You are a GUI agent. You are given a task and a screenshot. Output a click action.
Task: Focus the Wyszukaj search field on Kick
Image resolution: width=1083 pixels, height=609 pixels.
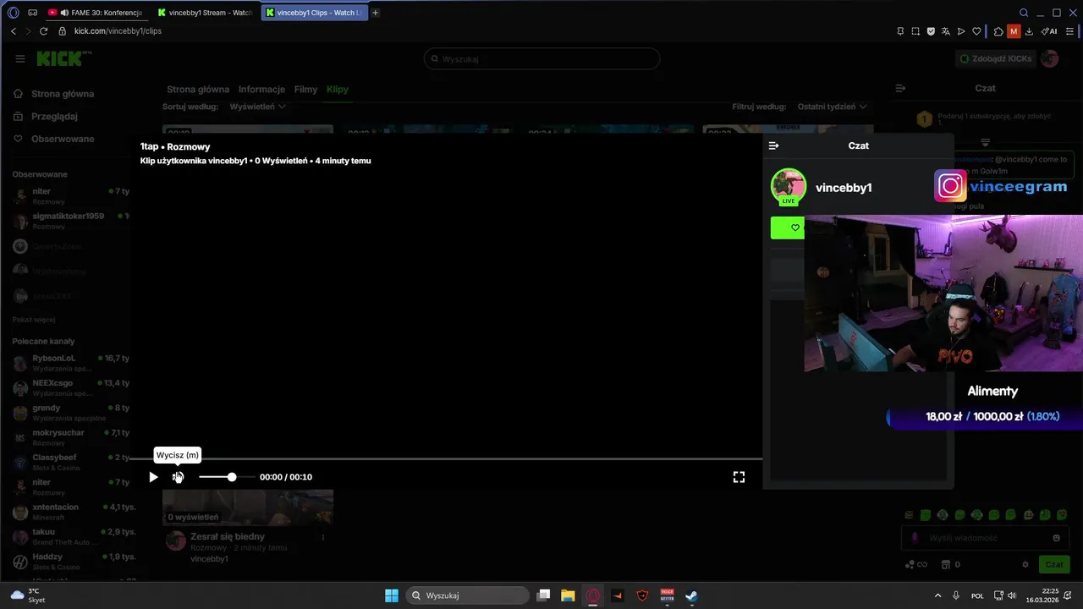tap(541, 59)
